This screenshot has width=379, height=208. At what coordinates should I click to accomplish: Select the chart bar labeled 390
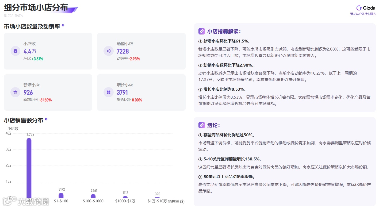(157, 198)
